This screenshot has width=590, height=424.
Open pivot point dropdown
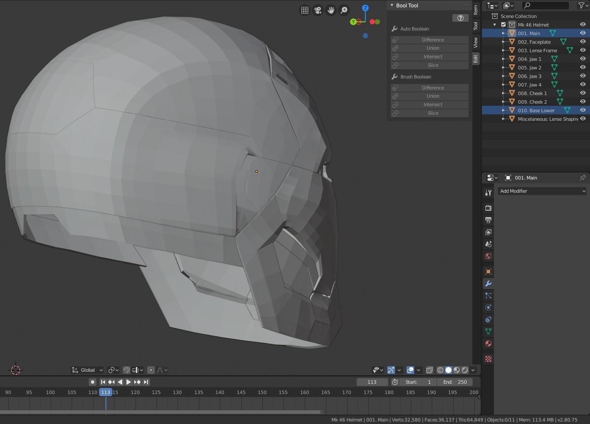click(113, 370)
